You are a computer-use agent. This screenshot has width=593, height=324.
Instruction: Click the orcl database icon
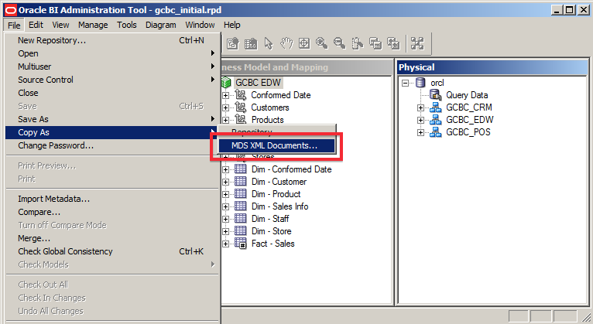click(x=420, y=83)
